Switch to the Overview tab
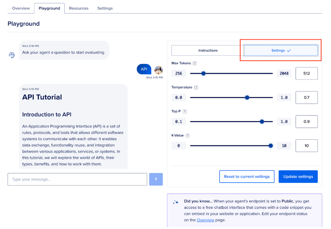Viewport: 331px width, 229px height. 21,8
